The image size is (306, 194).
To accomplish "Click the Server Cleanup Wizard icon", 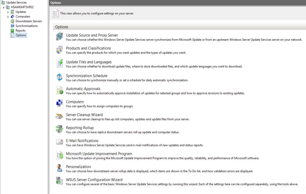I will pos(59,116).
